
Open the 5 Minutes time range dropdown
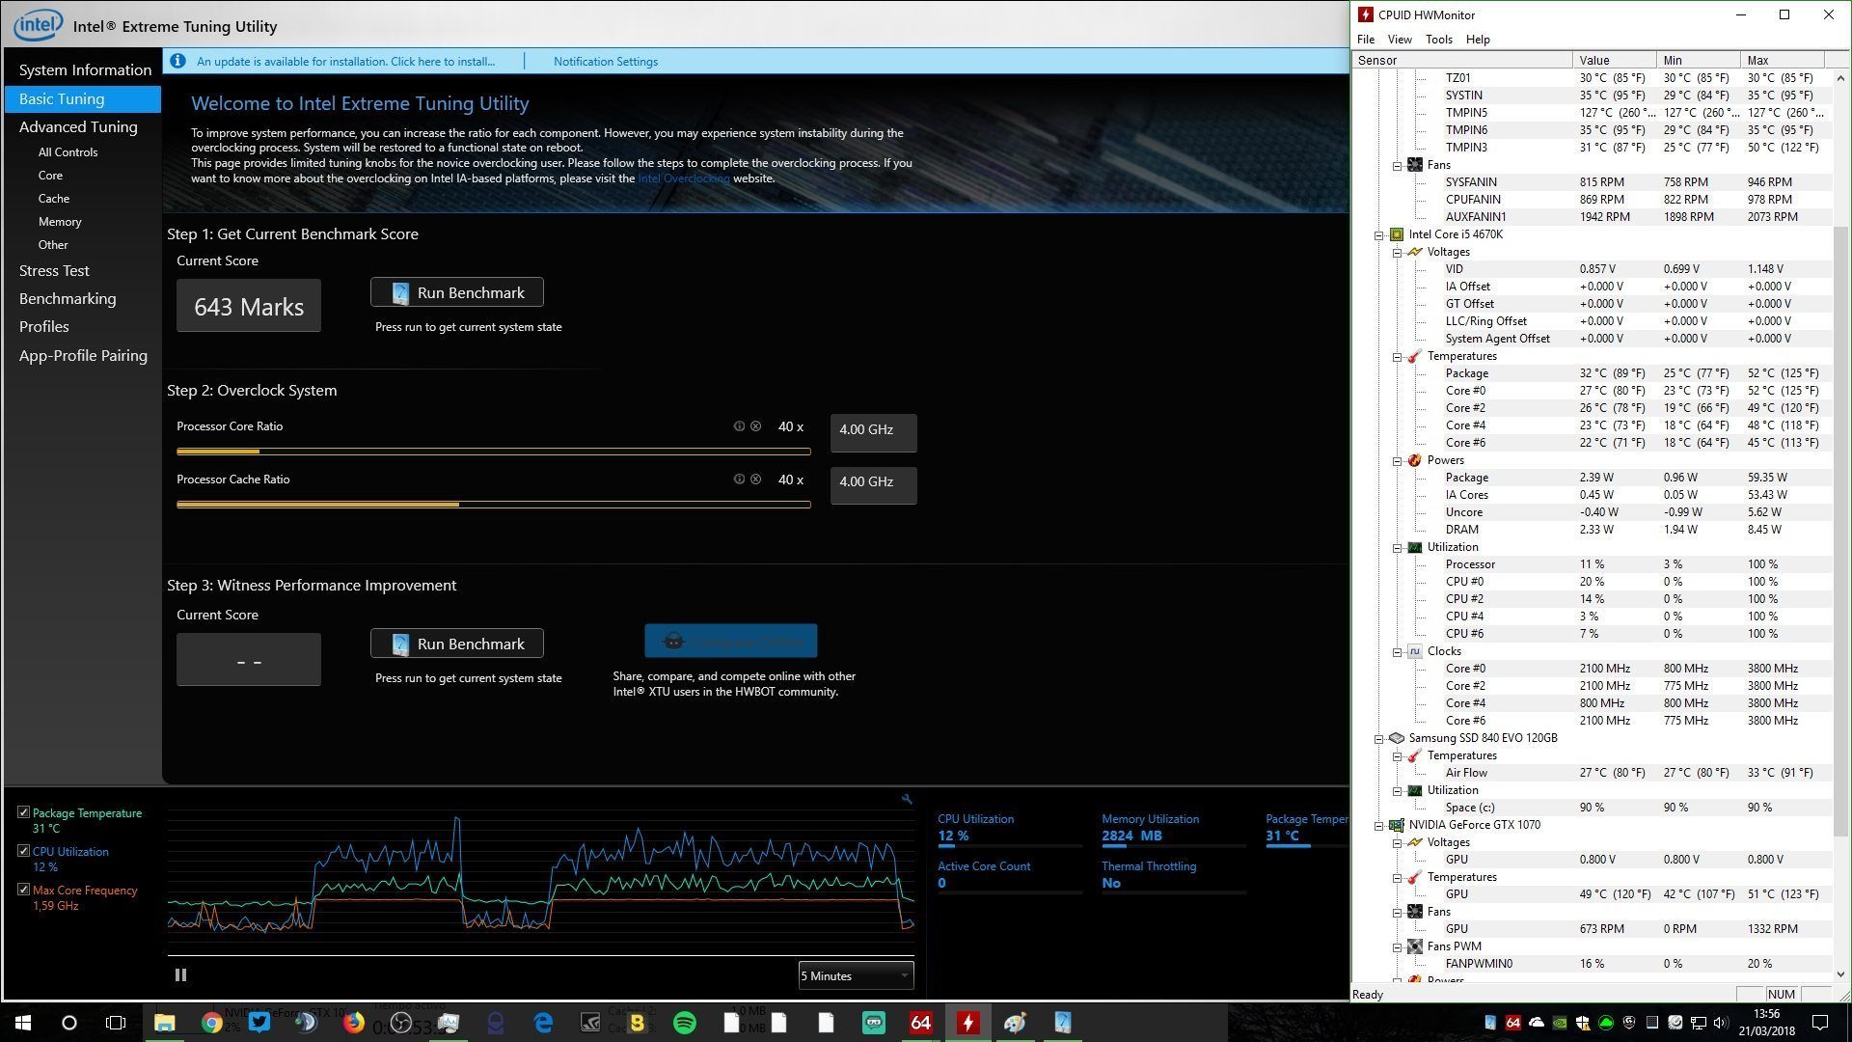click(856, 975)
